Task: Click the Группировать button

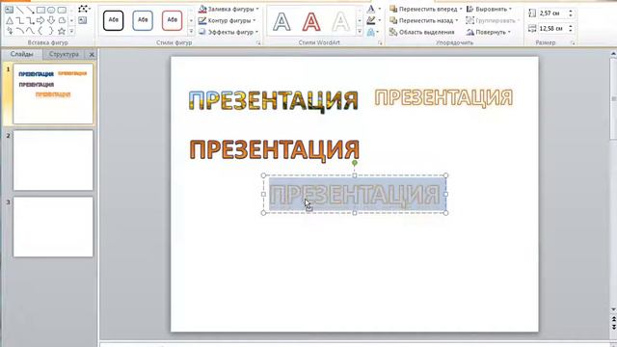Action: coord(493,20)
